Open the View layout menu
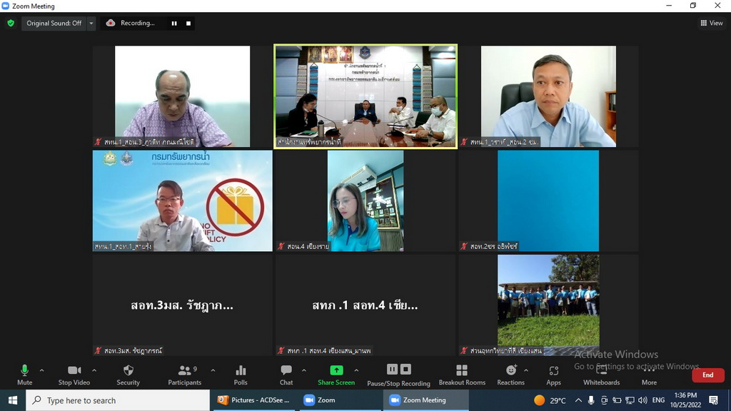The width and height of the screenshot is (731, 411). 712,23
